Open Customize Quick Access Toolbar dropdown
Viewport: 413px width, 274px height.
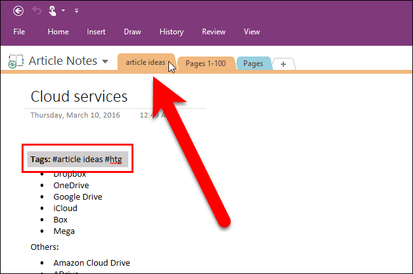76,11
